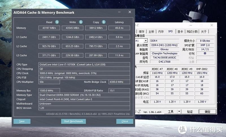Screen dimensions: 226x137
Task: Click CPU Clock value 5000.0 MHz
Action: pos(84,73)
